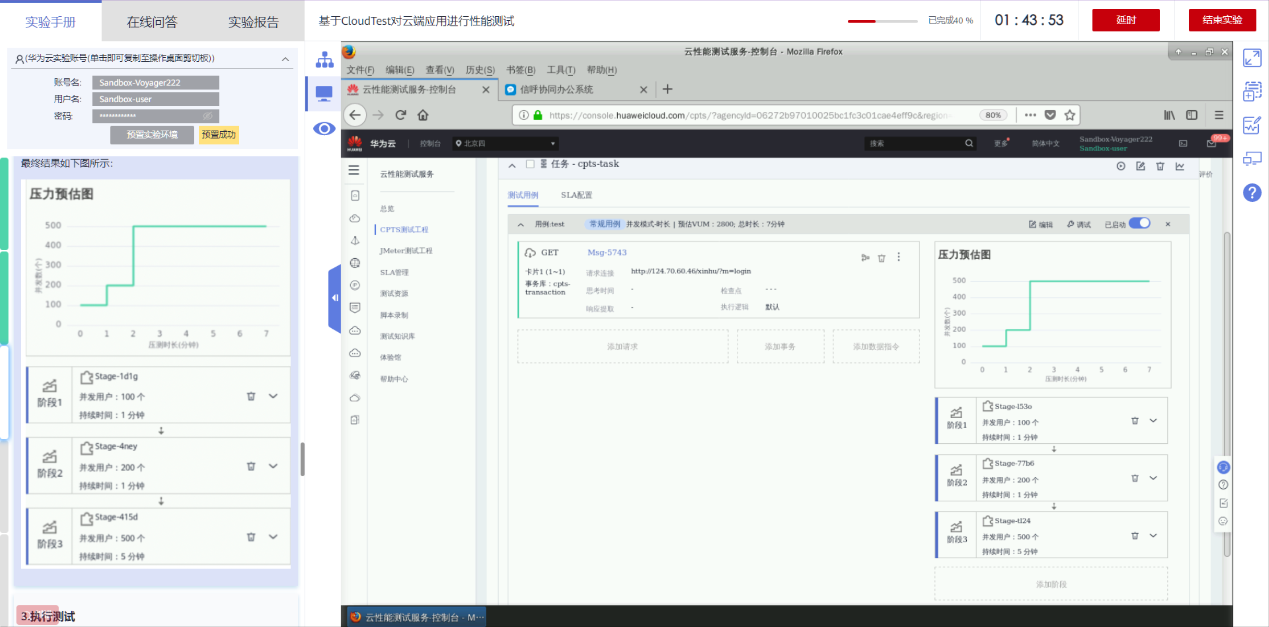Open JMeter测试工程 in sidebar
The width and height of the screenshot is (1269, 627).
click(405, 251)
